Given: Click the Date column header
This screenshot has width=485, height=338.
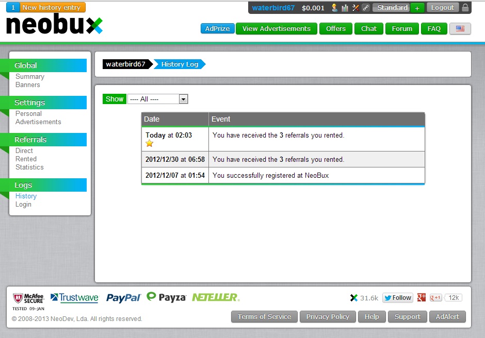Looking at the screenshot, I should pos(175,119).
